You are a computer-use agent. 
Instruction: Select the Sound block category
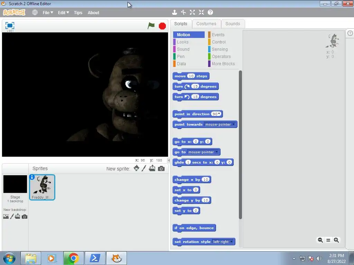[x=183, y=49]
